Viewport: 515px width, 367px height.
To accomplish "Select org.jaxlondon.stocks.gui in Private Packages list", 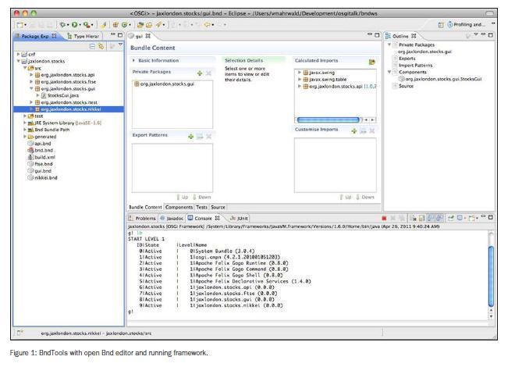I will click(x=165, y=83).
